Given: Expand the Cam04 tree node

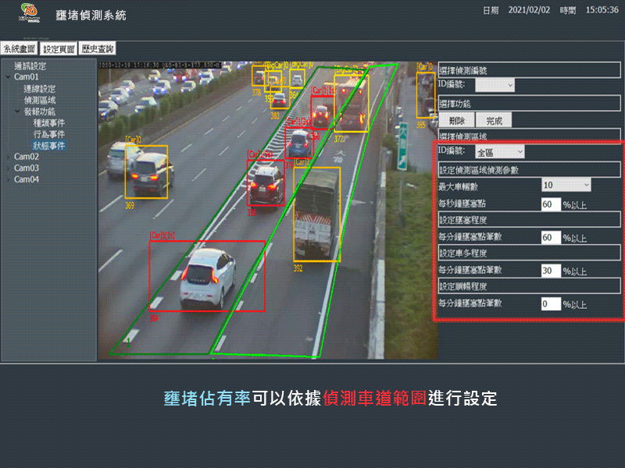Looking at the screenshot, I should click(8, 179).
